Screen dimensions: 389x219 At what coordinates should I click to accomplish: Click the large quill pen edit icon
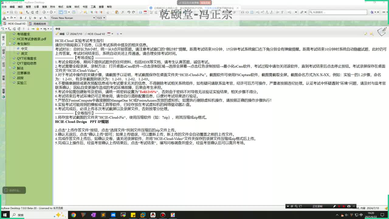[x=382, y=32]
